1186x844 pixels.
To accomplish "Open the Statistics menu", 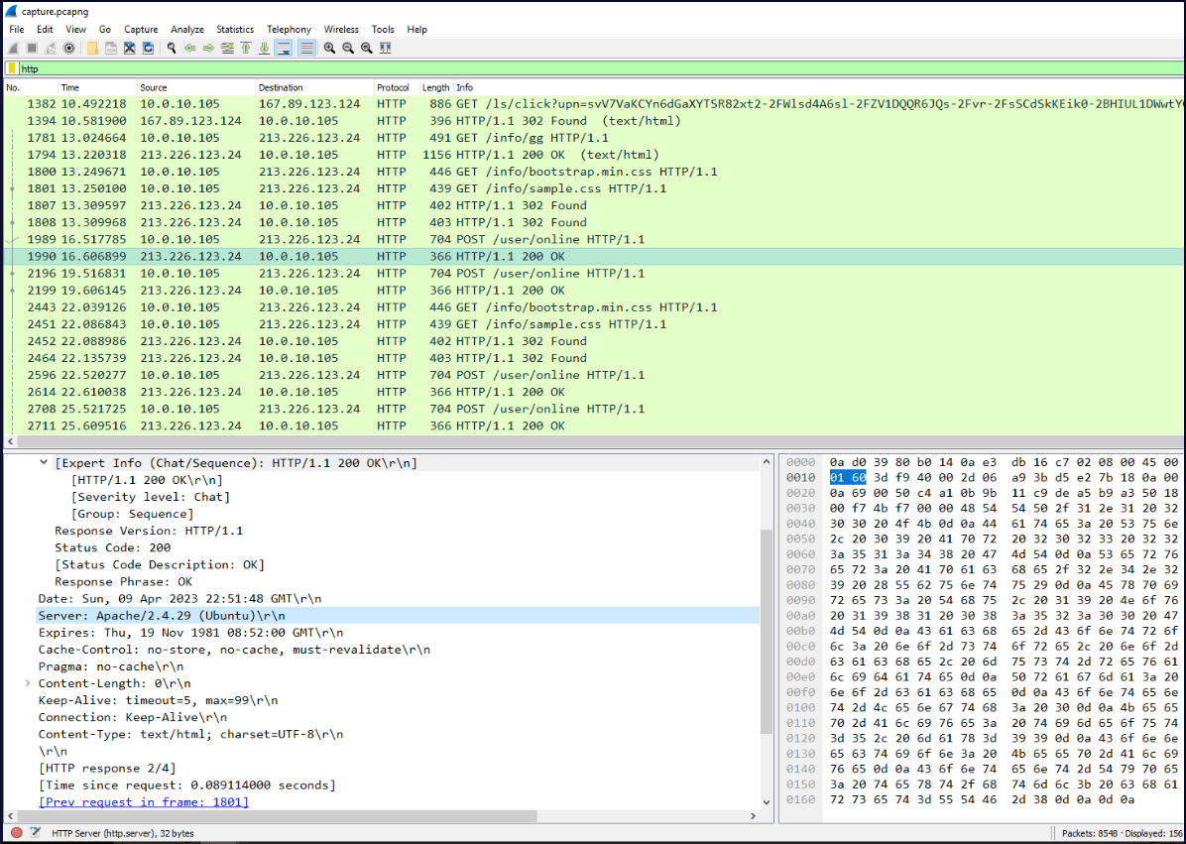I will [x=235, y=30].
